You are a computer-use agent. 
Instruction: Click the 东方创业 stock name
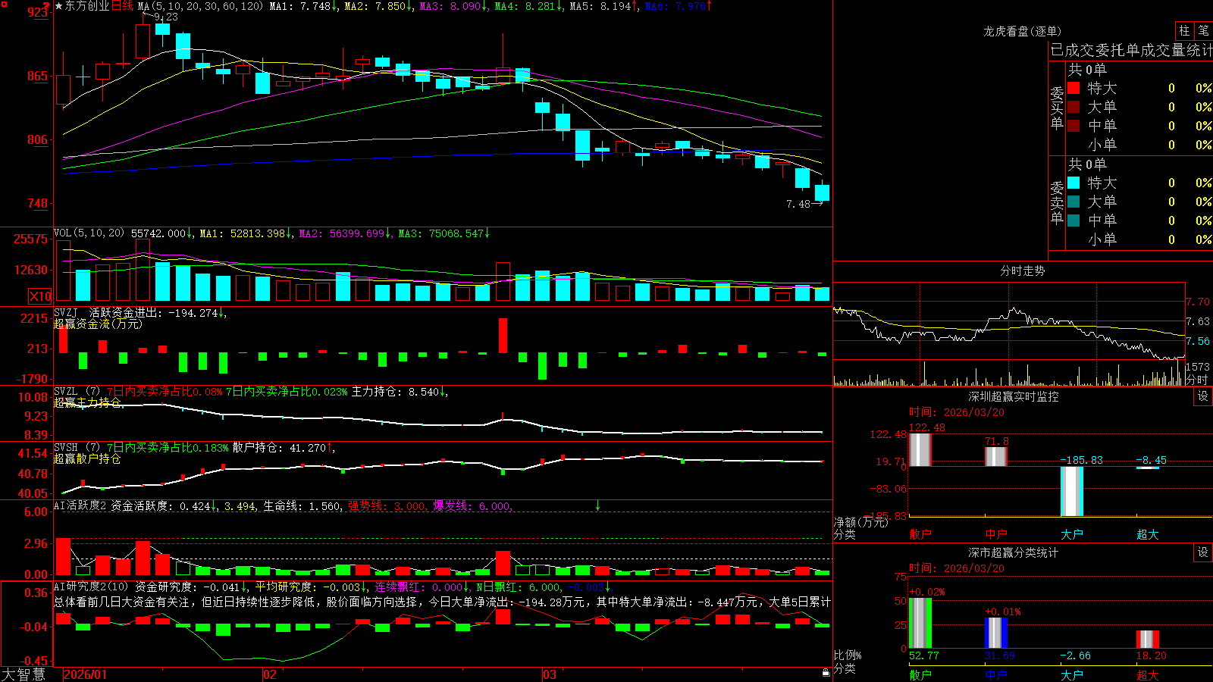point(87,6)
